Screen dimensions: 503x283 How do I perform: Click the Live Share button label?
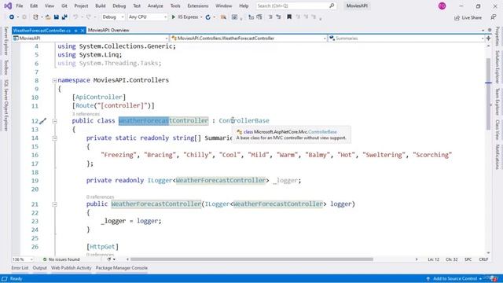coord(472,17)
